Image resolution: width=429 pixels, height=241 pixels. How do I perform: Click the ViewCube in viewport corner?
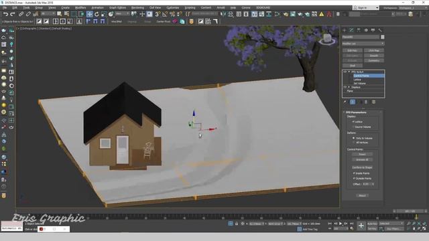pyautogui.click(x=327, y=39)
